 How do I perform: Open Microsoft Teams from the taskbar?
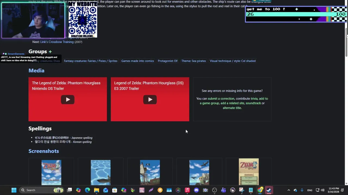223,190
